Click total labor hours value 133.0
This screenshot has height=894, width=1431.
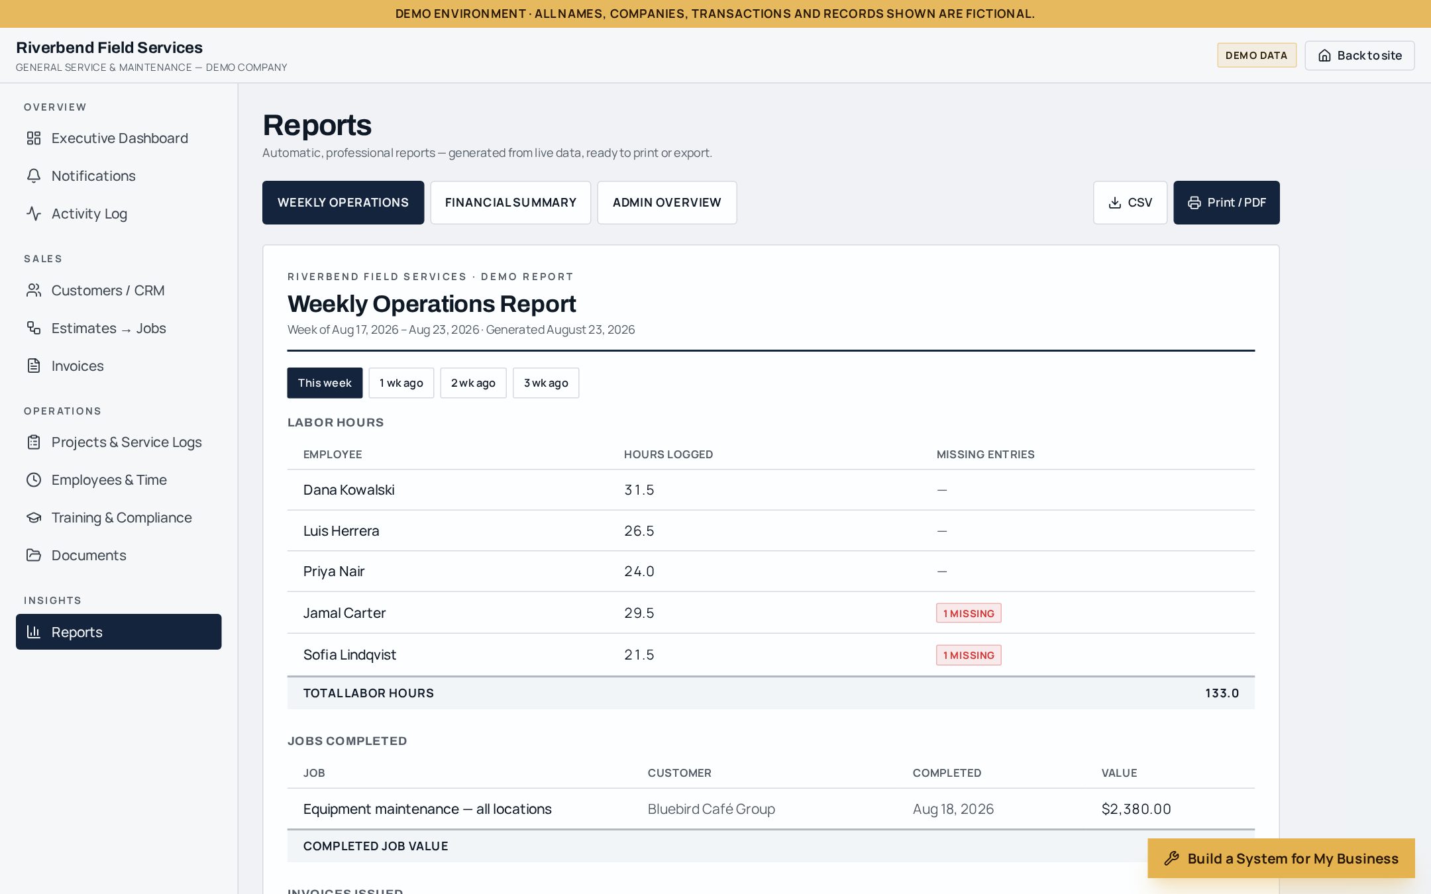[1222, 693]
